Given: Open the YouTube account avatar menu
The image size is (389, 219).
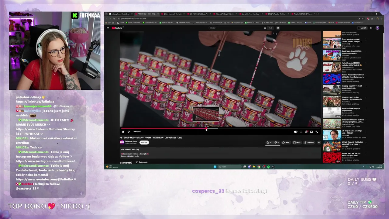Looking at the screenshot, I should click(377, 28).
